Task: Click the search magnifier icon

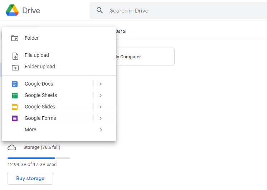Action: tap(99, 10)
